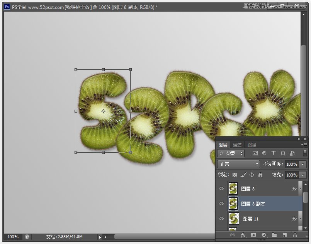This screenshot has height=244, width=311.
Task: Delete layer with the trash icon
Action: pyautogui.click(x=295, y=235)
